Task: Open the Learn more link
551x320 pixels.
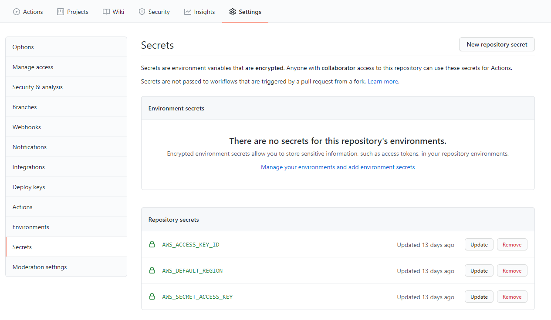Action: [x=382, y=81]
